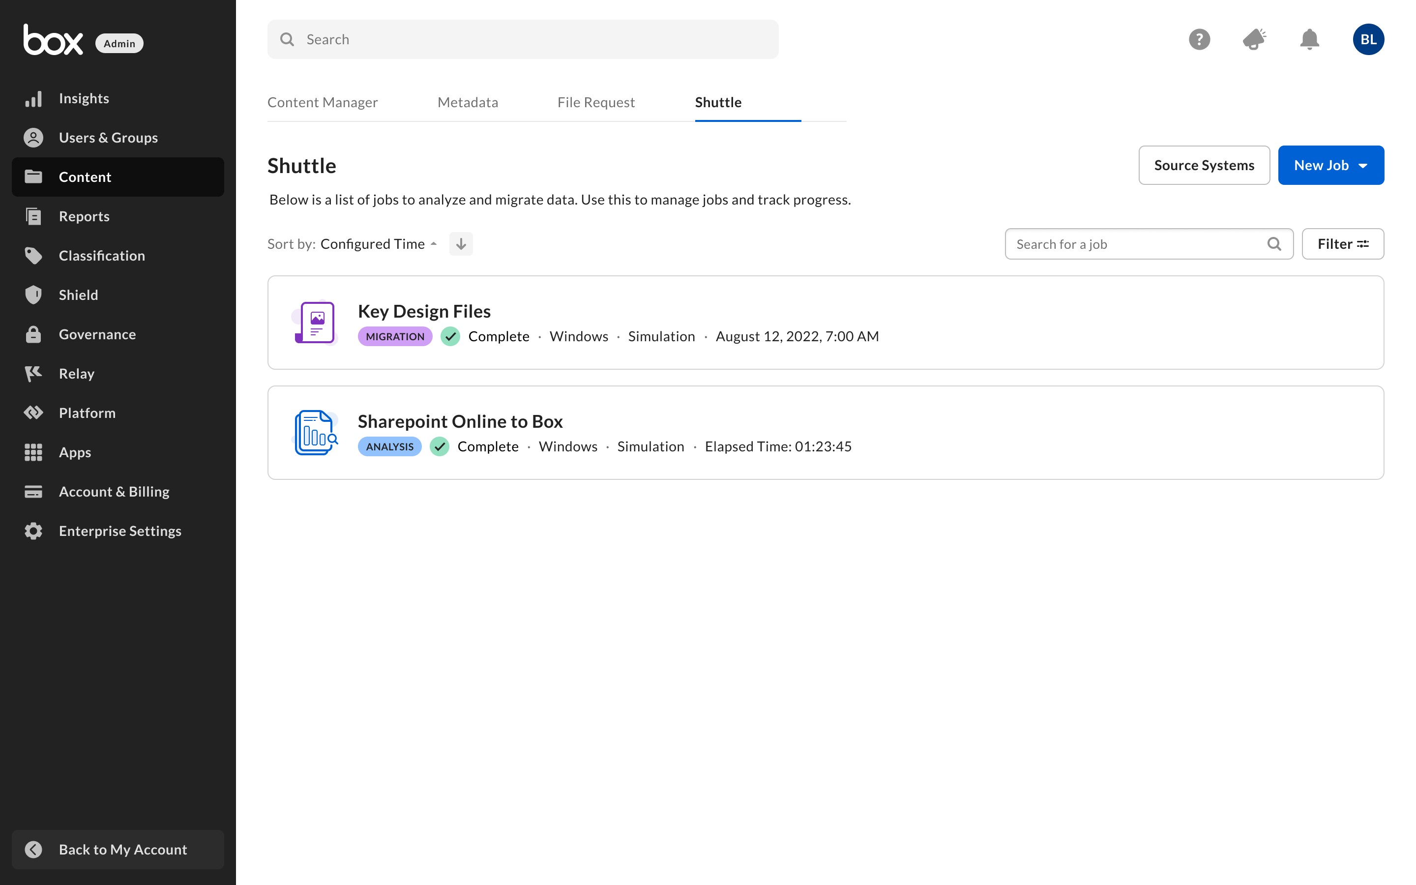Click the Shuttle description text below heading
Screen dimensions: 1416x885
point(560,200)
